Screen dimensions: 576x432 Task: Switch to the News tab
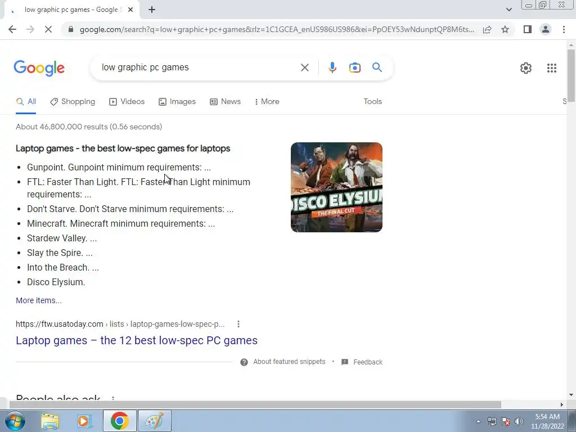[225, 102]
